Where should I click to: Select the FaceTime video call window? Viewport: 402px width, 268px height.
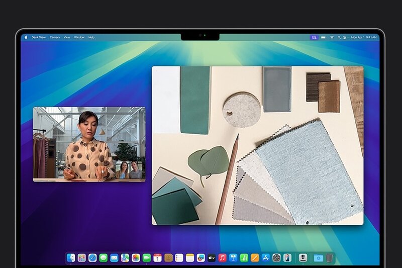point(89,144)
